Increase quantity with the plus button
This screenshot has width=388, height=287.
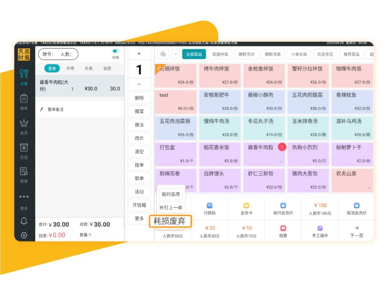pos(139,54)
